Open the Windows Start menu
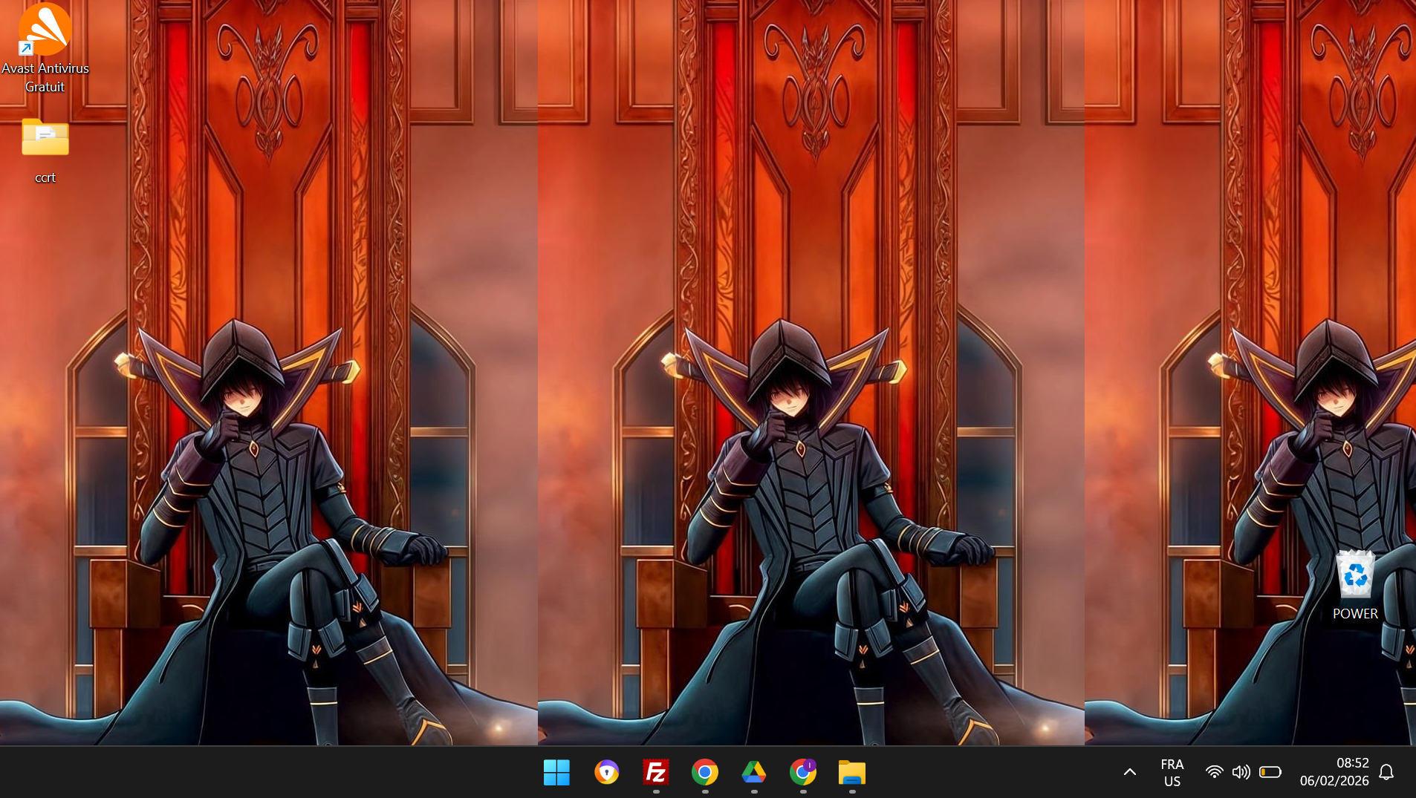This screenshot has height=798, width=1416. [x=556, y=773]
